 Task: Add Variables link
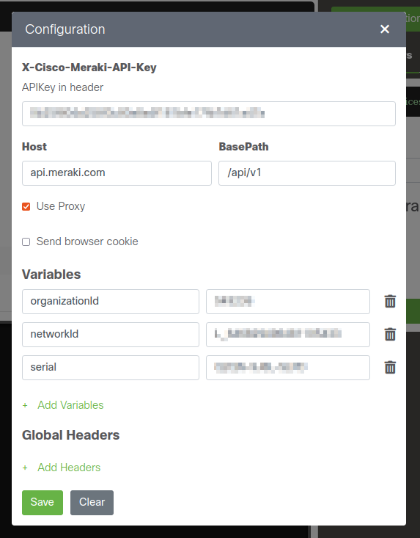point(70,405)
